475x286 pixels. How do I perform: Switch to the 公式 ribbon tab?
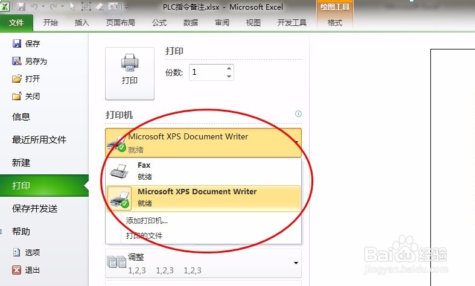click(x=159, y=23)
